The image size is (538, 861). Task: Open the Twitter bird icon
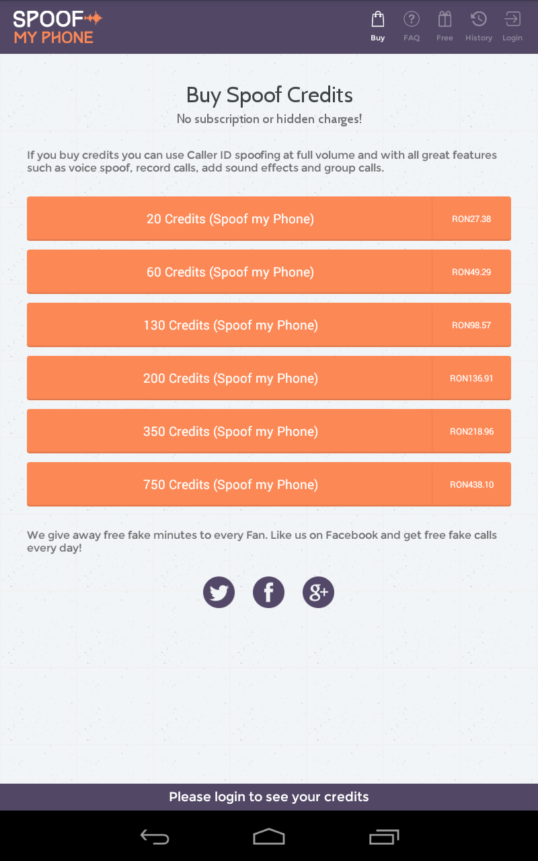click(219, 593)
